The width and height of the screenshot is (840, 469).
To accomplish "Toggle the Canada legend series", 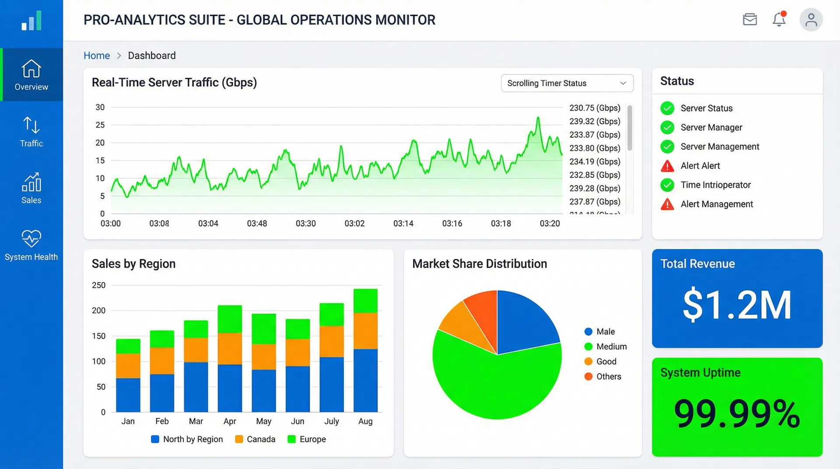I will (x=255, y=439).
